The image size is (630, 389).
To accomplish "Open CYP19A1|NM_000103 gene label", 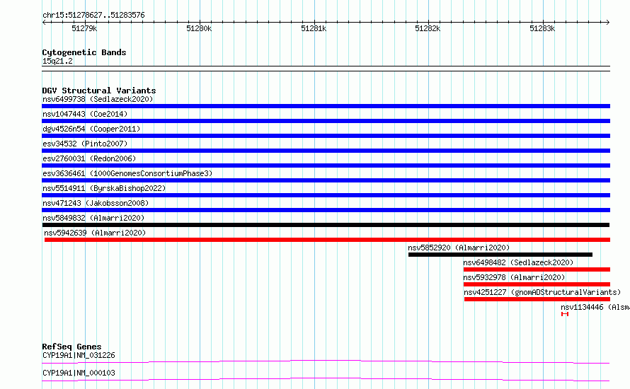I will (x=79, y=373).
